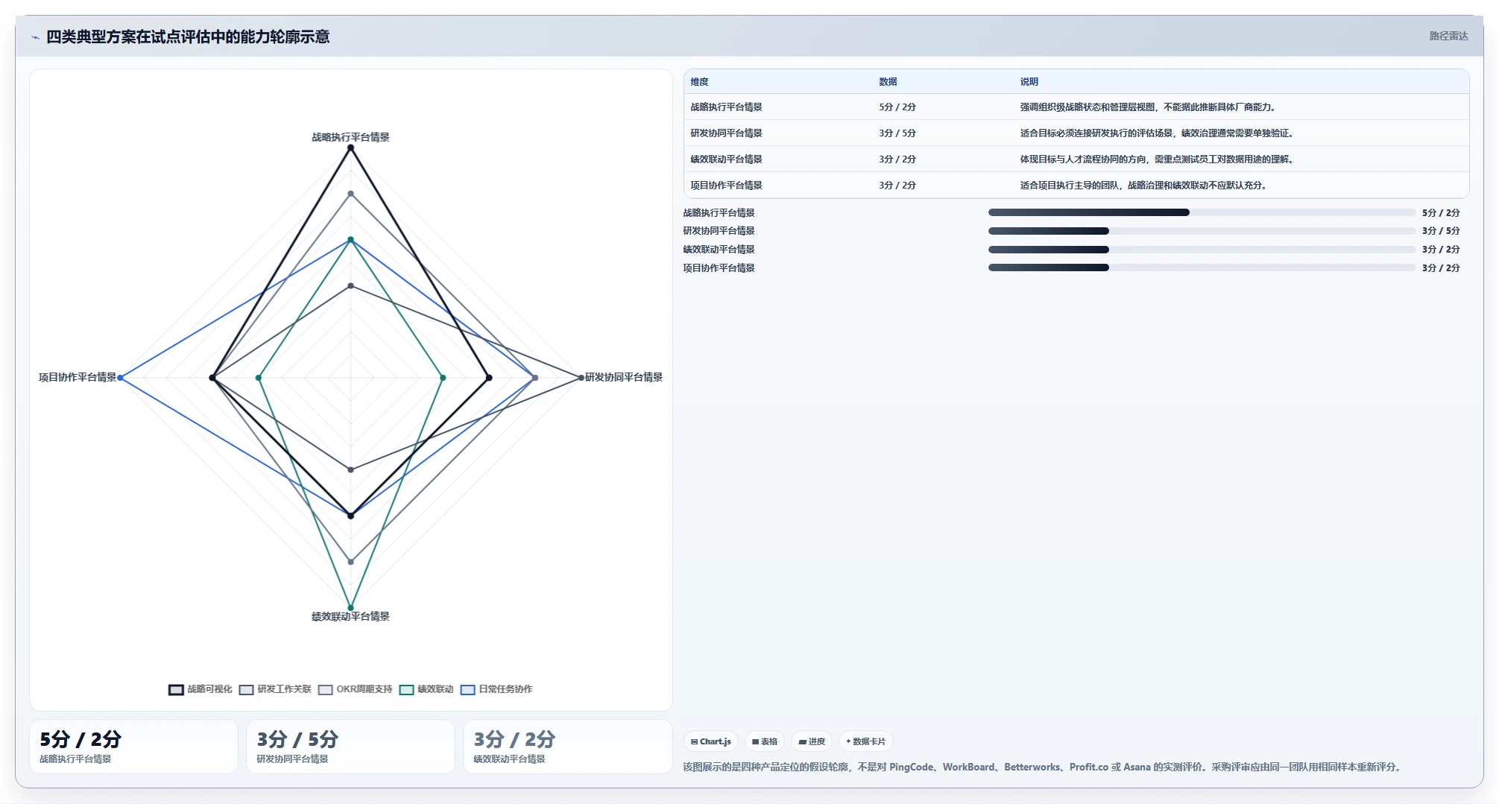
Task: Toggle OKR周期支持 legend swatch
Action: pos(326,690)
